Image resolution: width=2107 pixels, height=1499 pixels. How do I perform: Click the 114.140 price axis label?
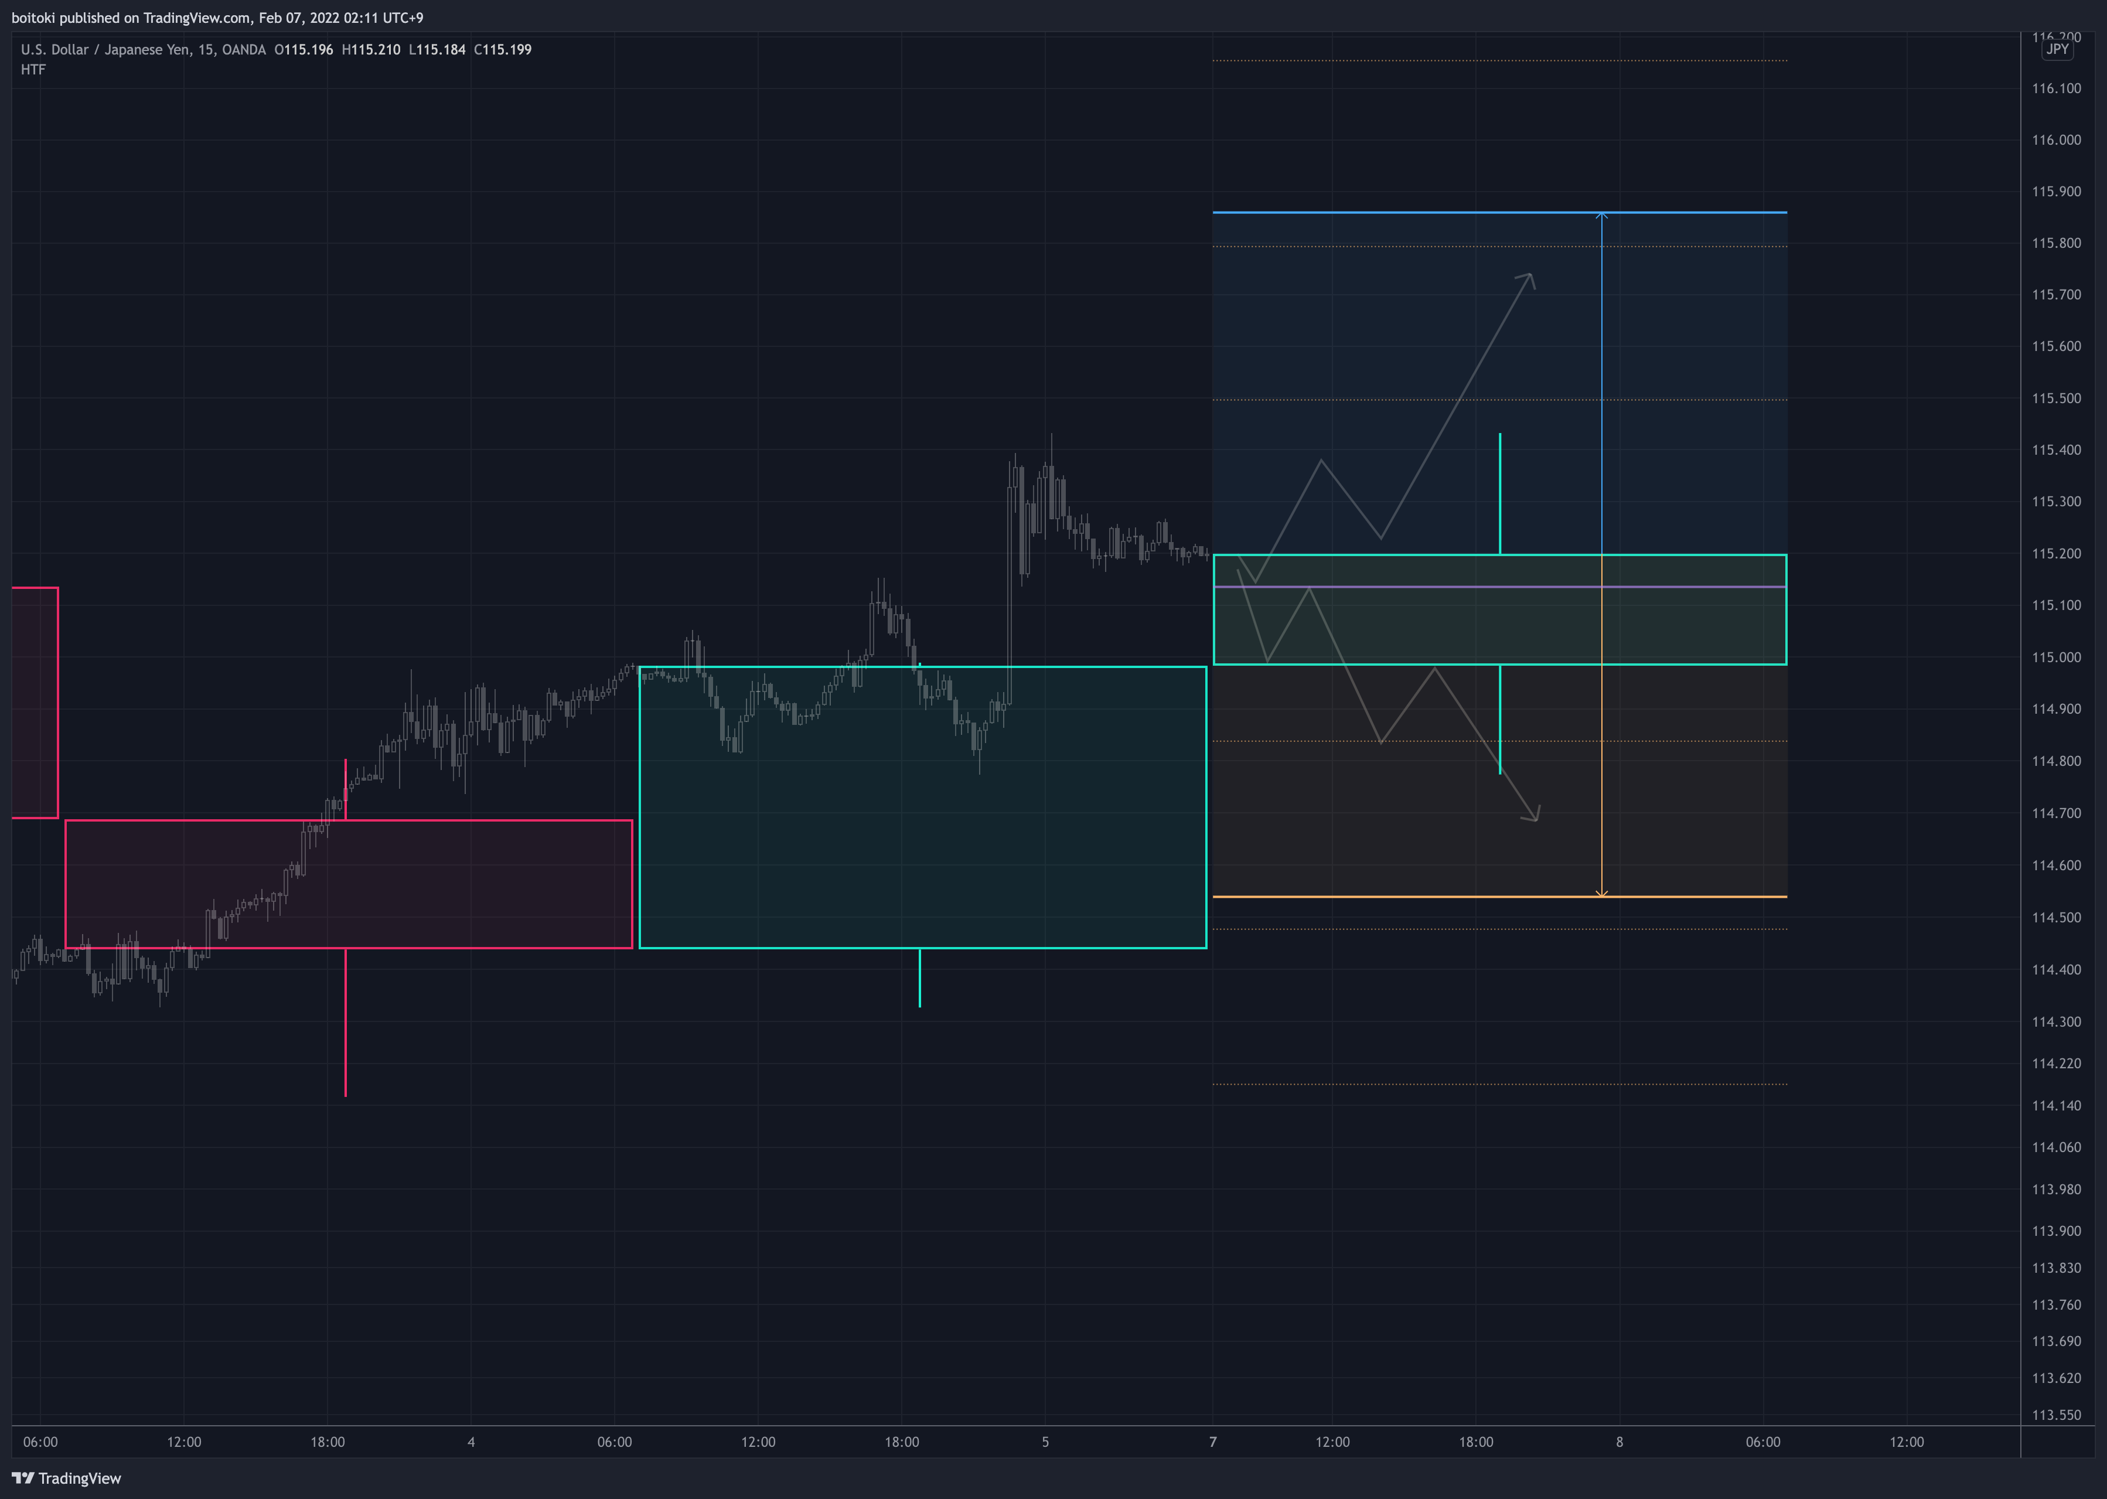point(2056,1106)
